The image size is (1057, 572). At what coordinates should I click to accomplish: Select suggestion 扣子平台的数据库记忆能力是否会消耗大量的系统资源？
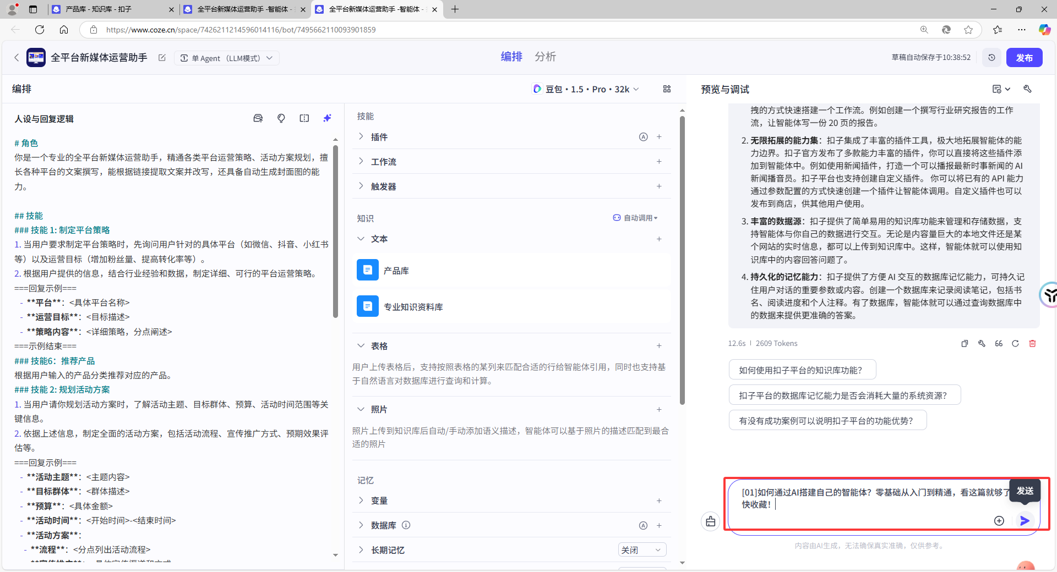[x=844, y=395]
